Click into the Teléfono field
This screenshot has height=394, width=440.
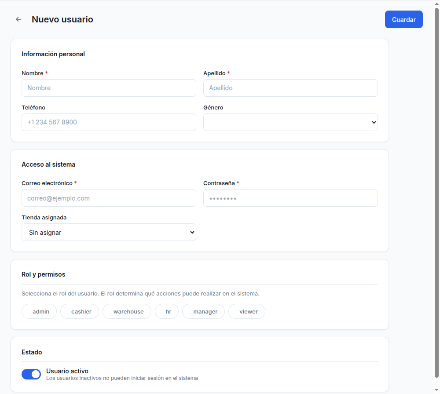(109, 122)
